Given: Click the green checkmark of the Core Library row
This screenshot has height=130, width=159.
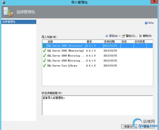Looking at the screenshot, I should tap(44, 66).
